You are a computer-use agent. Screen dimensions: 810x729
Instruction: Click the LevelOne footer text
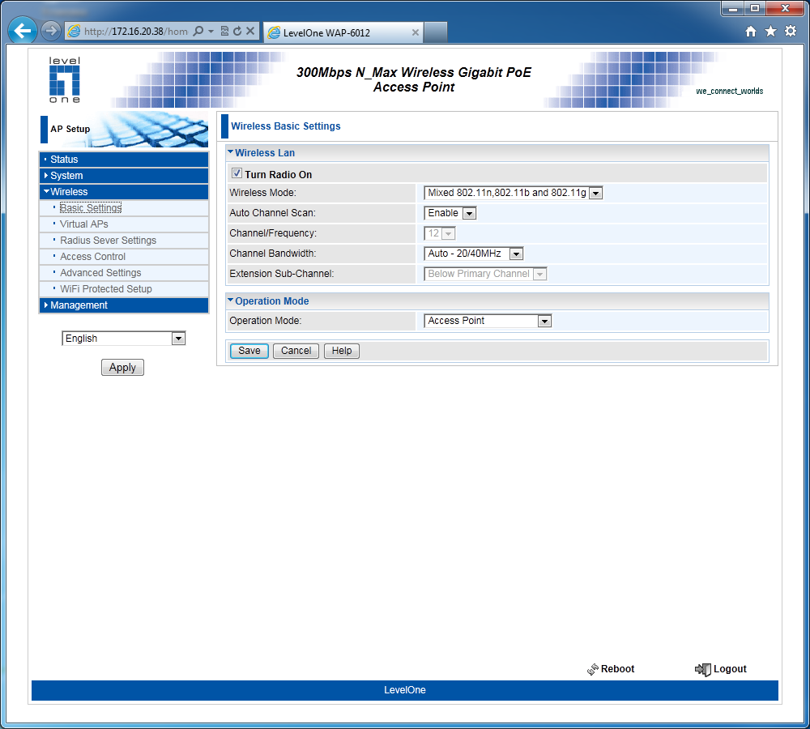[x=404, y=690]
